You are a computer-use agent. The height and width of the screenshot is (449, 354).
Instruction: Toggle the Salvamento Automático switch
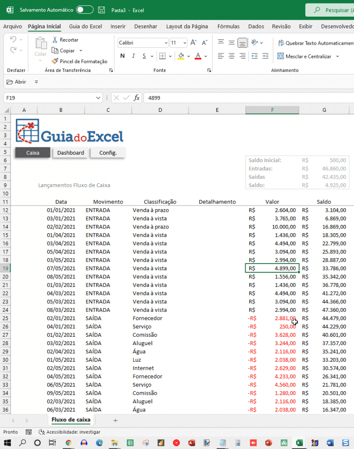tap(85, 10)
